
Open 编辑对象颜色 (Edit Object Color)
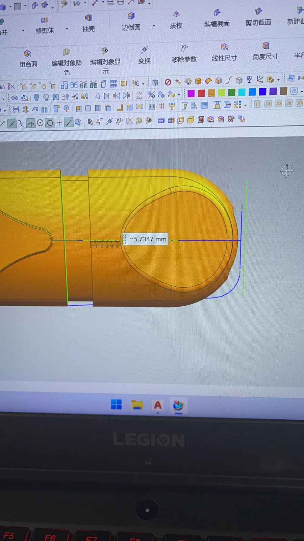(67, 62)
